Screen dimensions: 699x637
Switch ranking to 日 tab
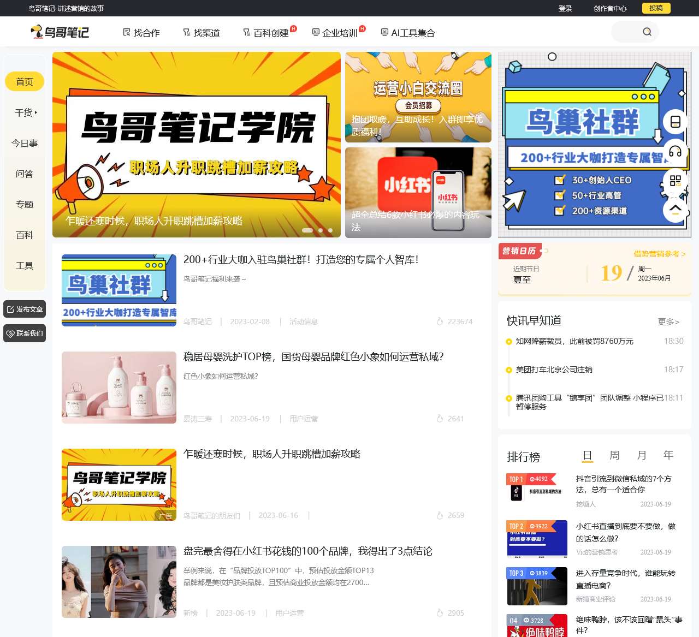tap(588, 455)
